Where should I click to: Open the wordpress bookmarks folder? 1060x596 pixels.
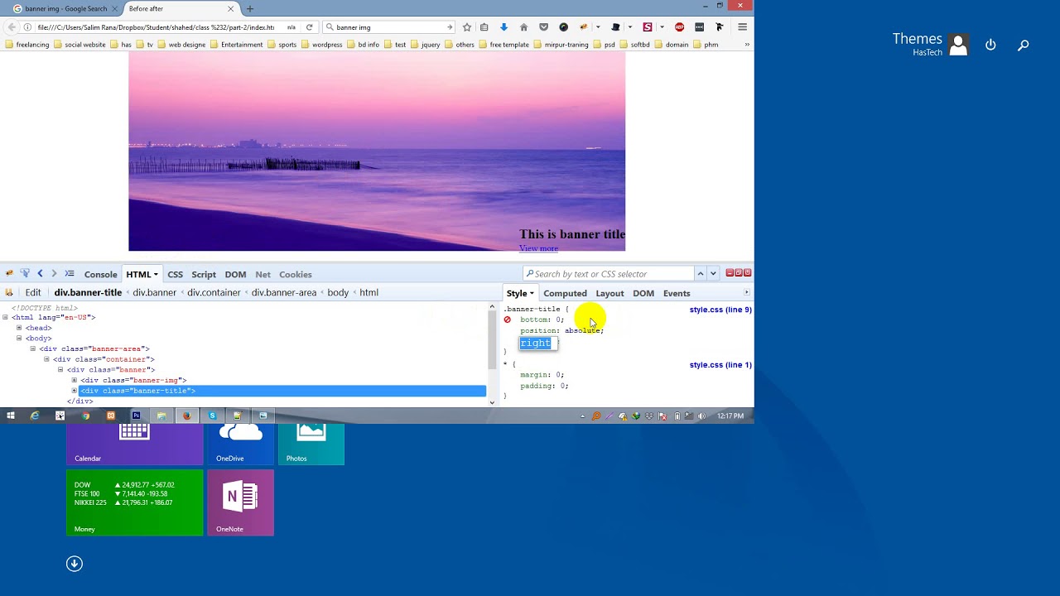[x=321, y=45]
